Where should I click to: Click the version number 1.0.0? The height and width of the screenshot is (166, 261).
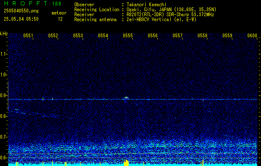coord(56,3)
